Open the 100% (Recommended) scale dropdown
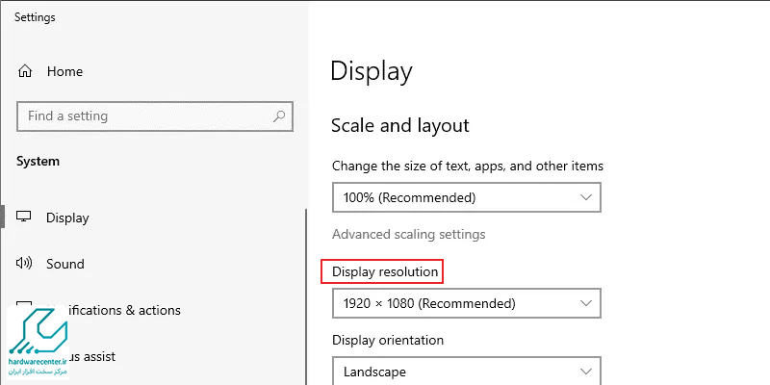The height and width of the screenshot is (385, 770). pyautogui.click(x=466, y=198)
